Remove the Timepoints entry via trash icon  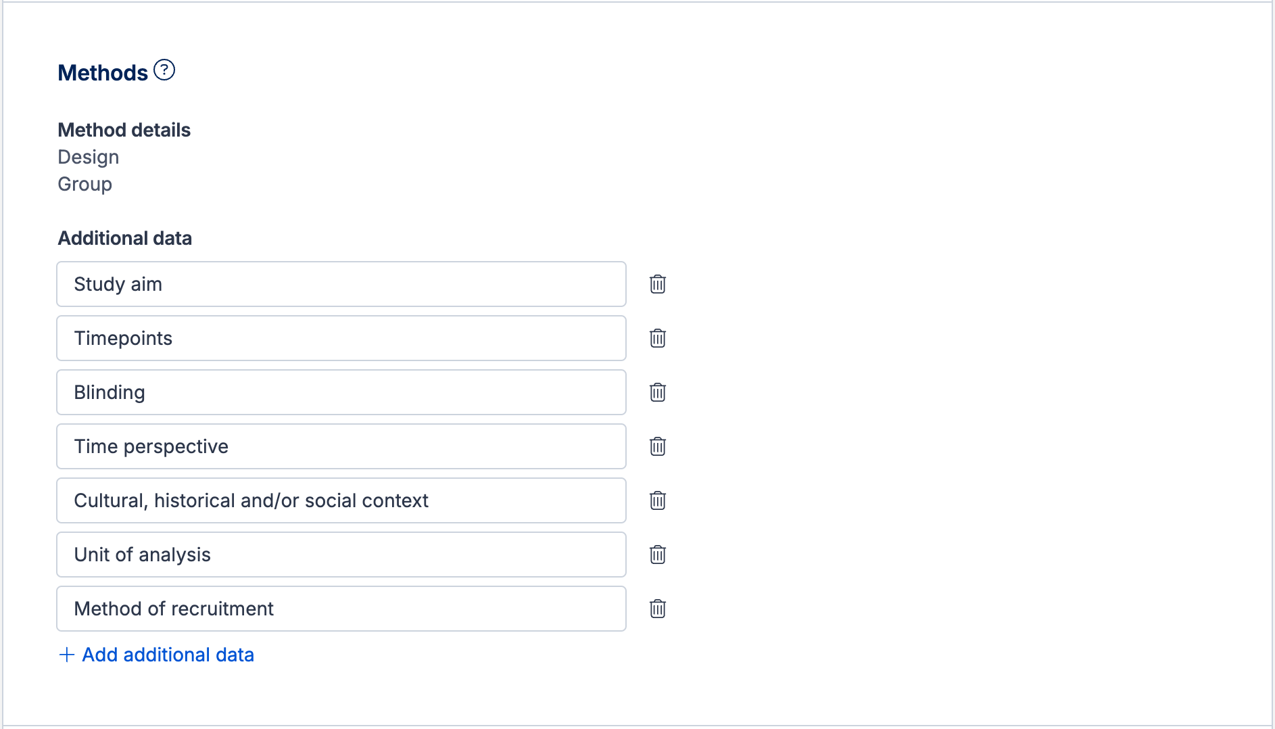[x=658, y=338]
